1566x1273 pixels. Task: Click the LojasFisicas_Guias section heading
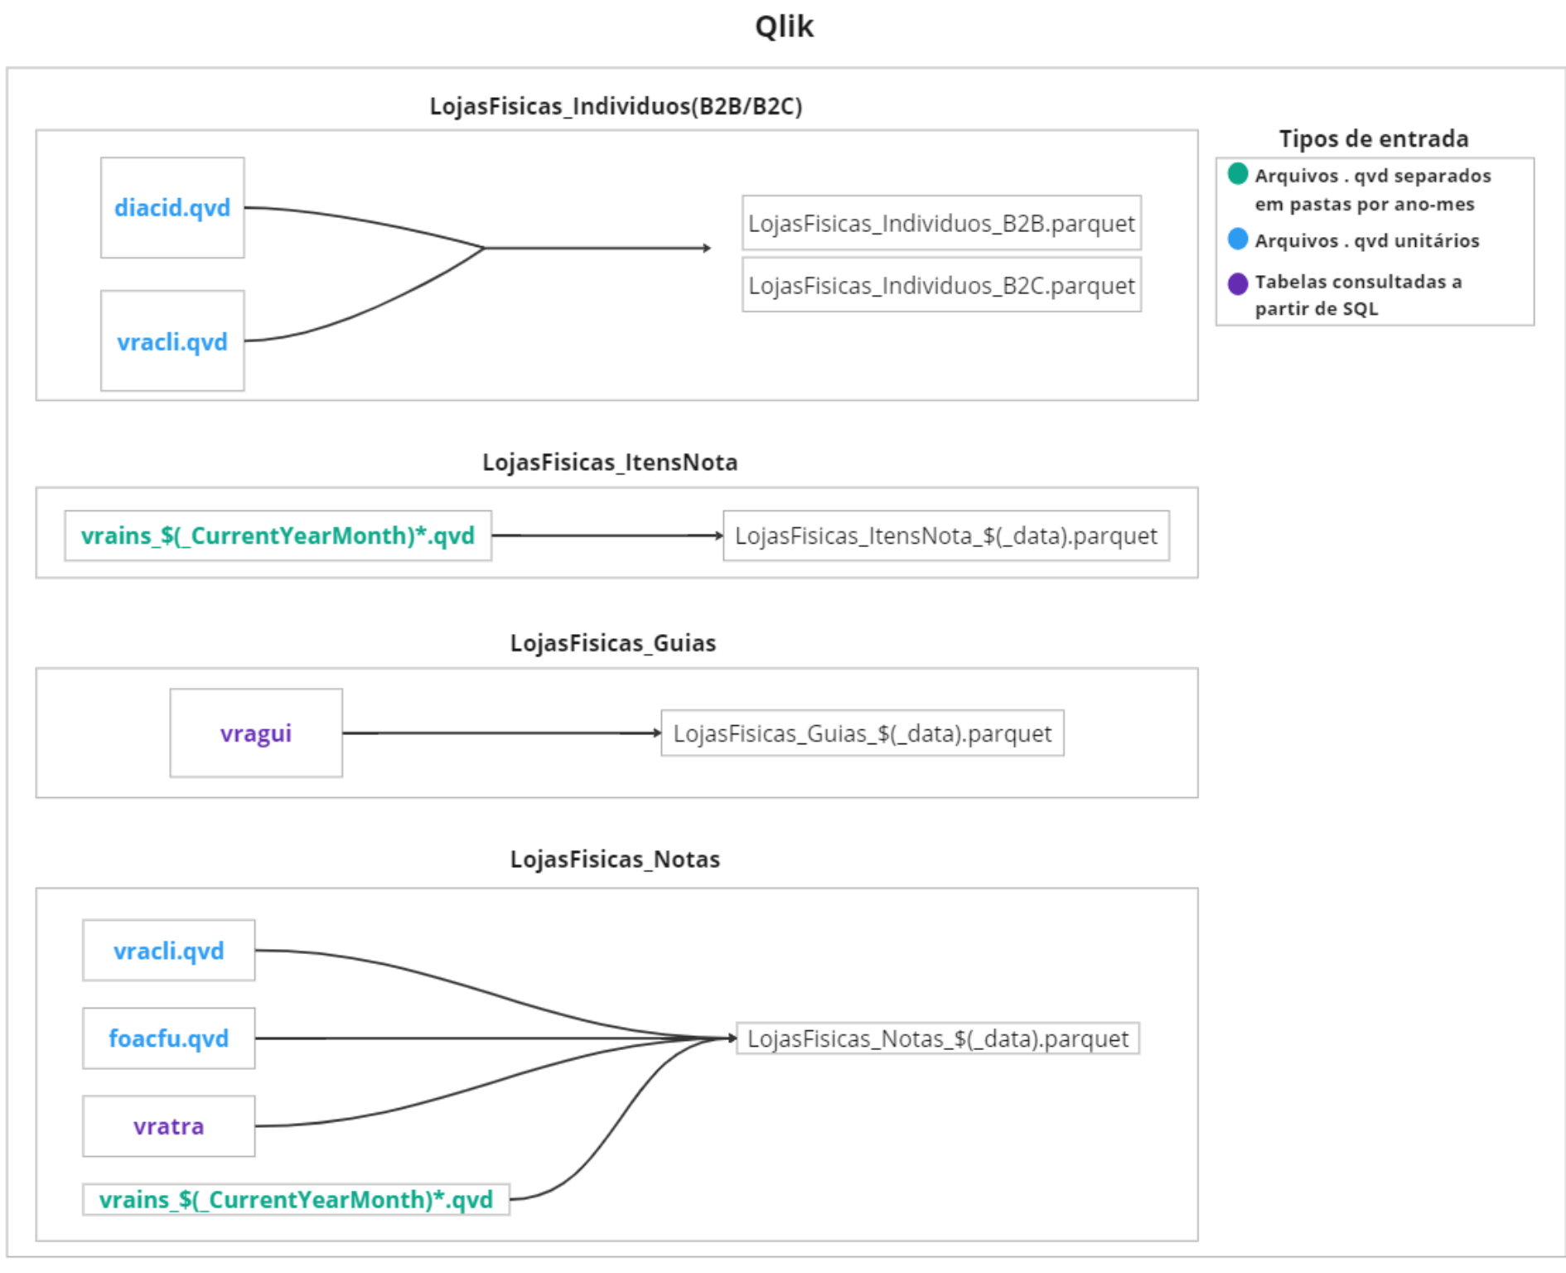tap(612, 643)
